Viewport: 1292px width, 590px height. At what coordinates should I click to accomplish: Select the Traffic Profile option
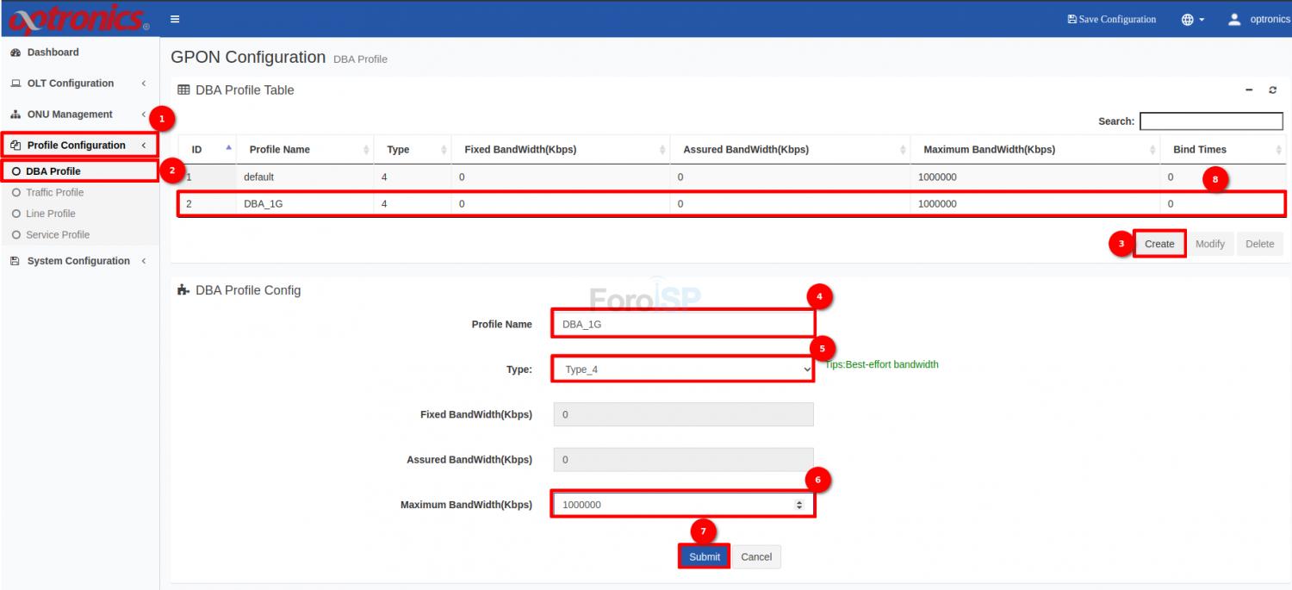[55, 192]
